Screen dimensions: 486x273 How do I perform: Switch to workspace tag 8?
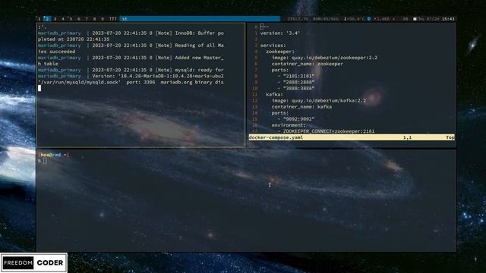click(94, 19)
